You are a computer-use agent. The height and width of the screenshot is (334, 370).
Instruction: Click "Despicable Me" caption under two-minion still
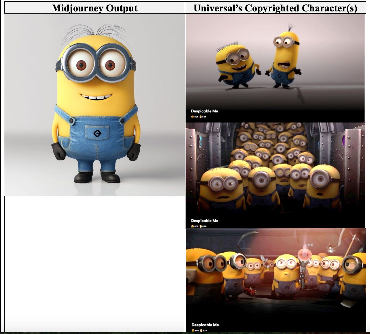point(205,111)
